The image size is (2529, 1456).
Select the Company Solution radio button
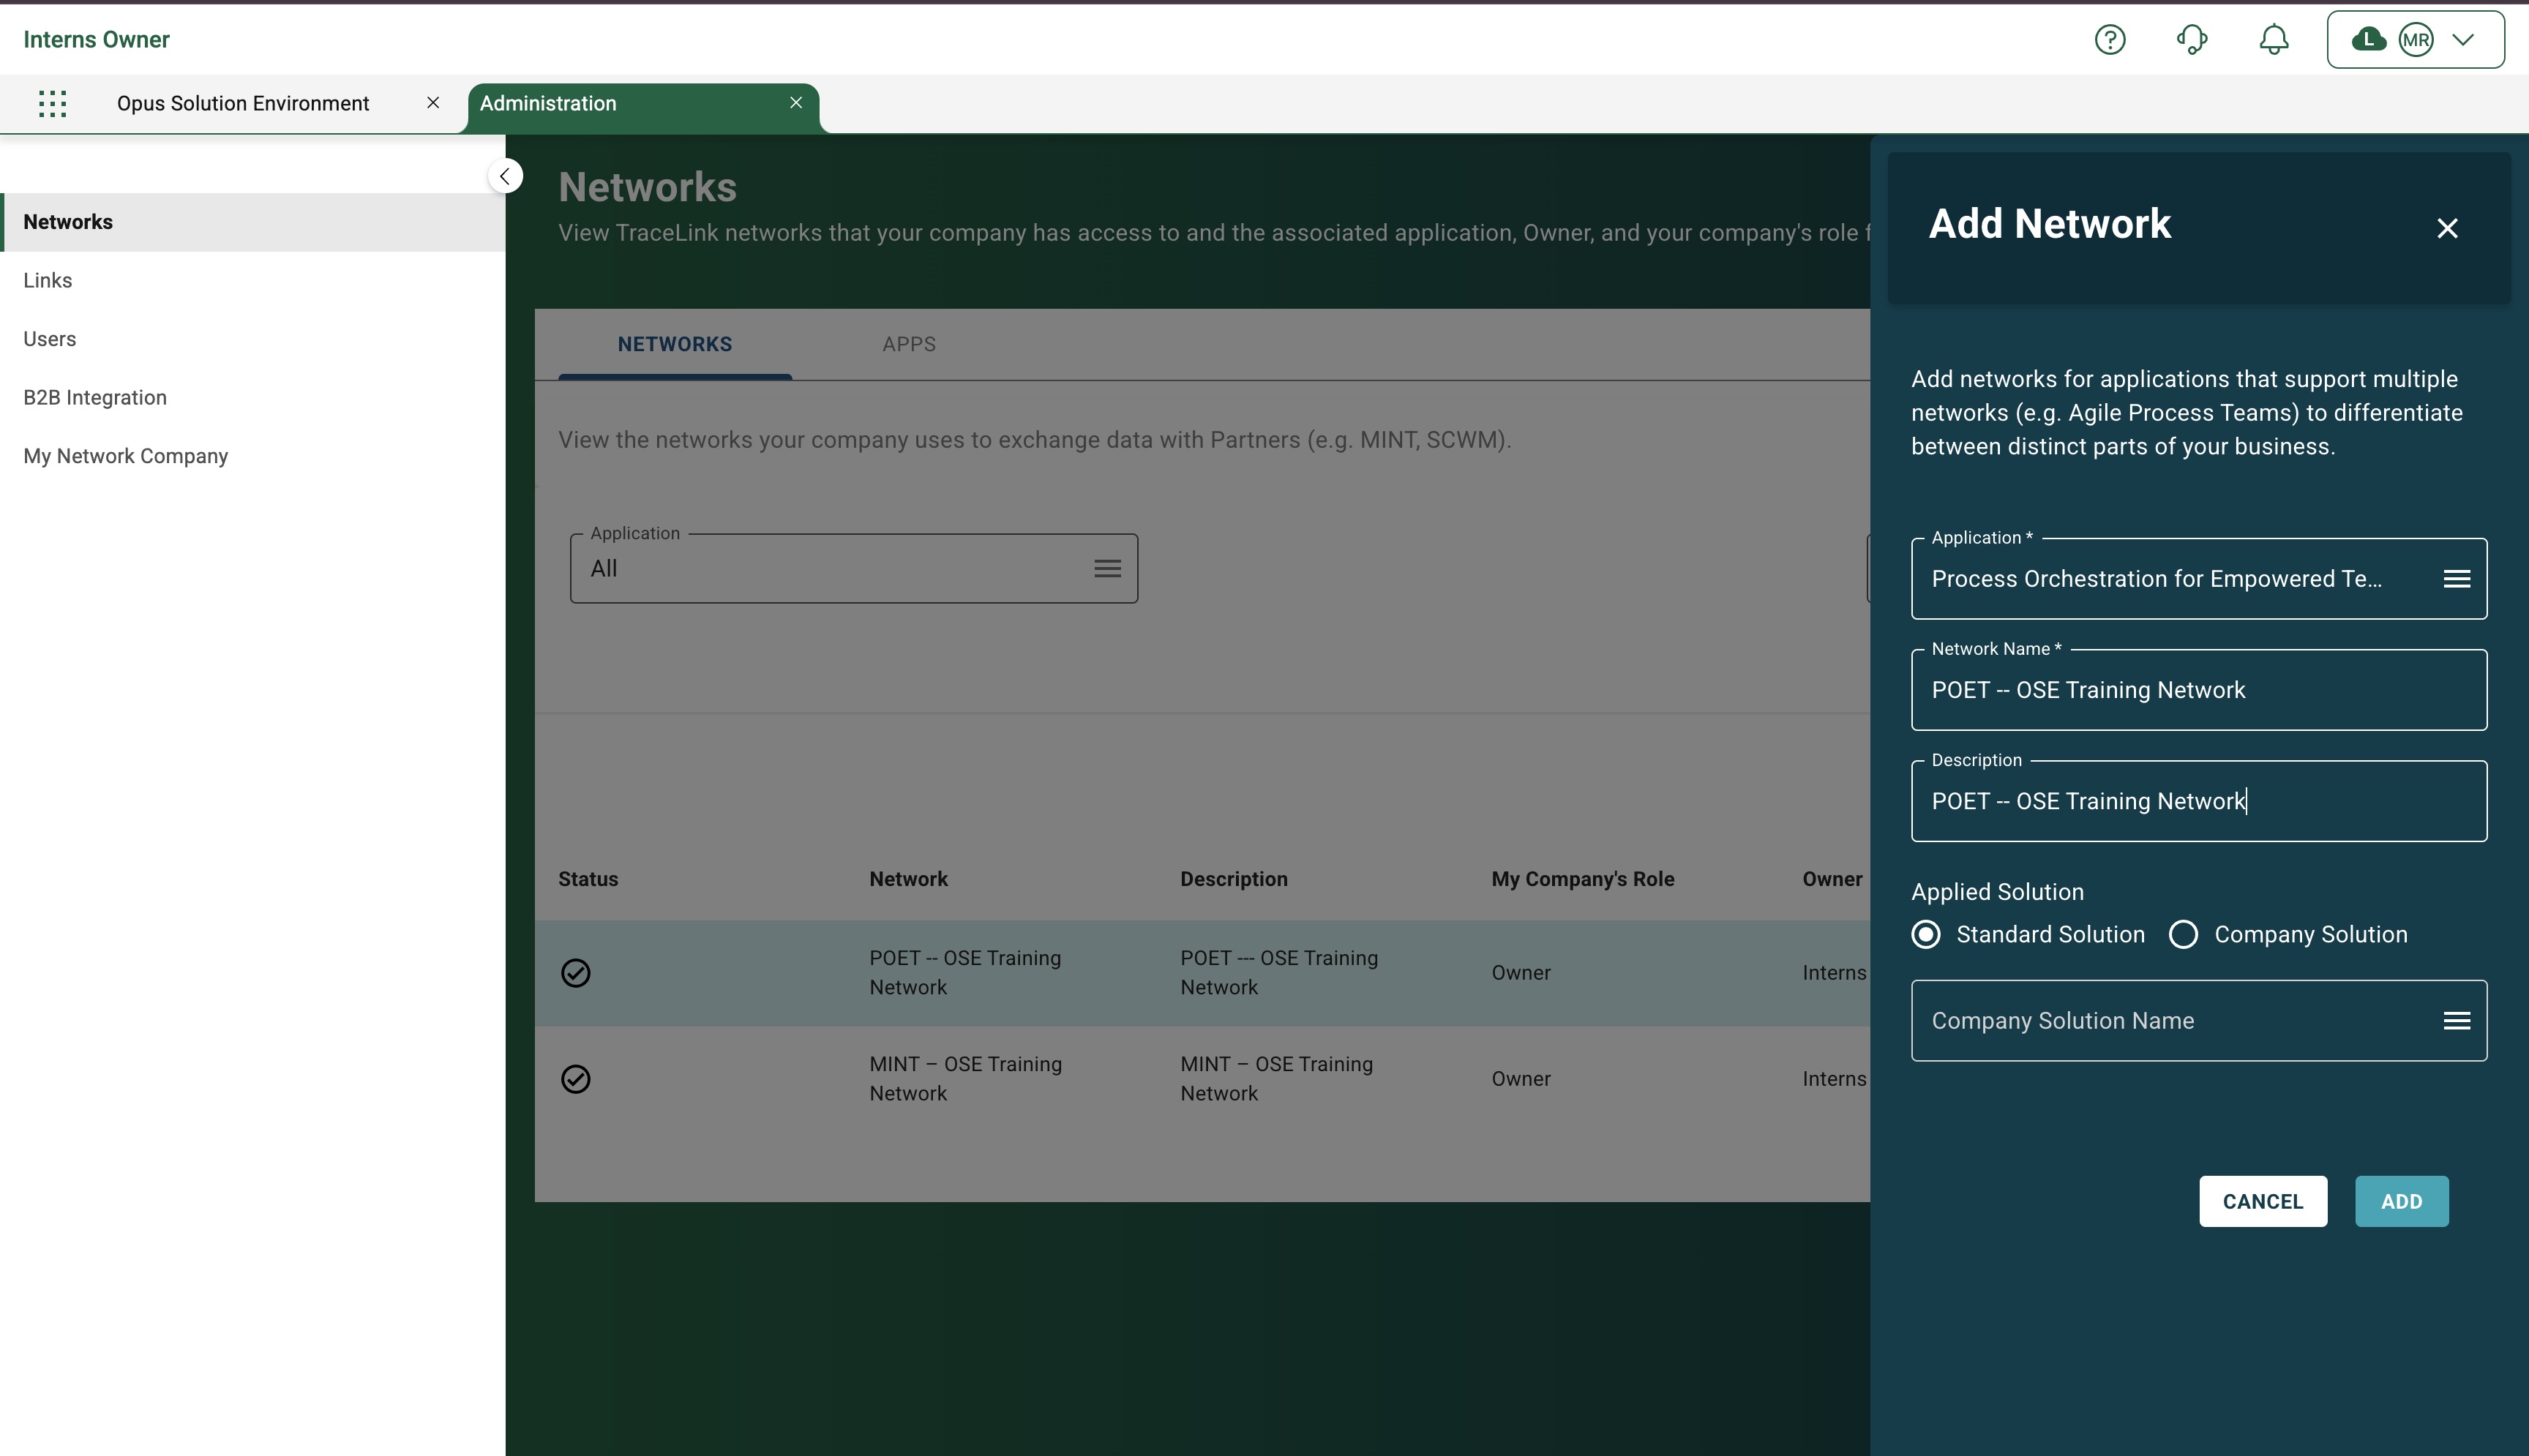pos(2183,934)
